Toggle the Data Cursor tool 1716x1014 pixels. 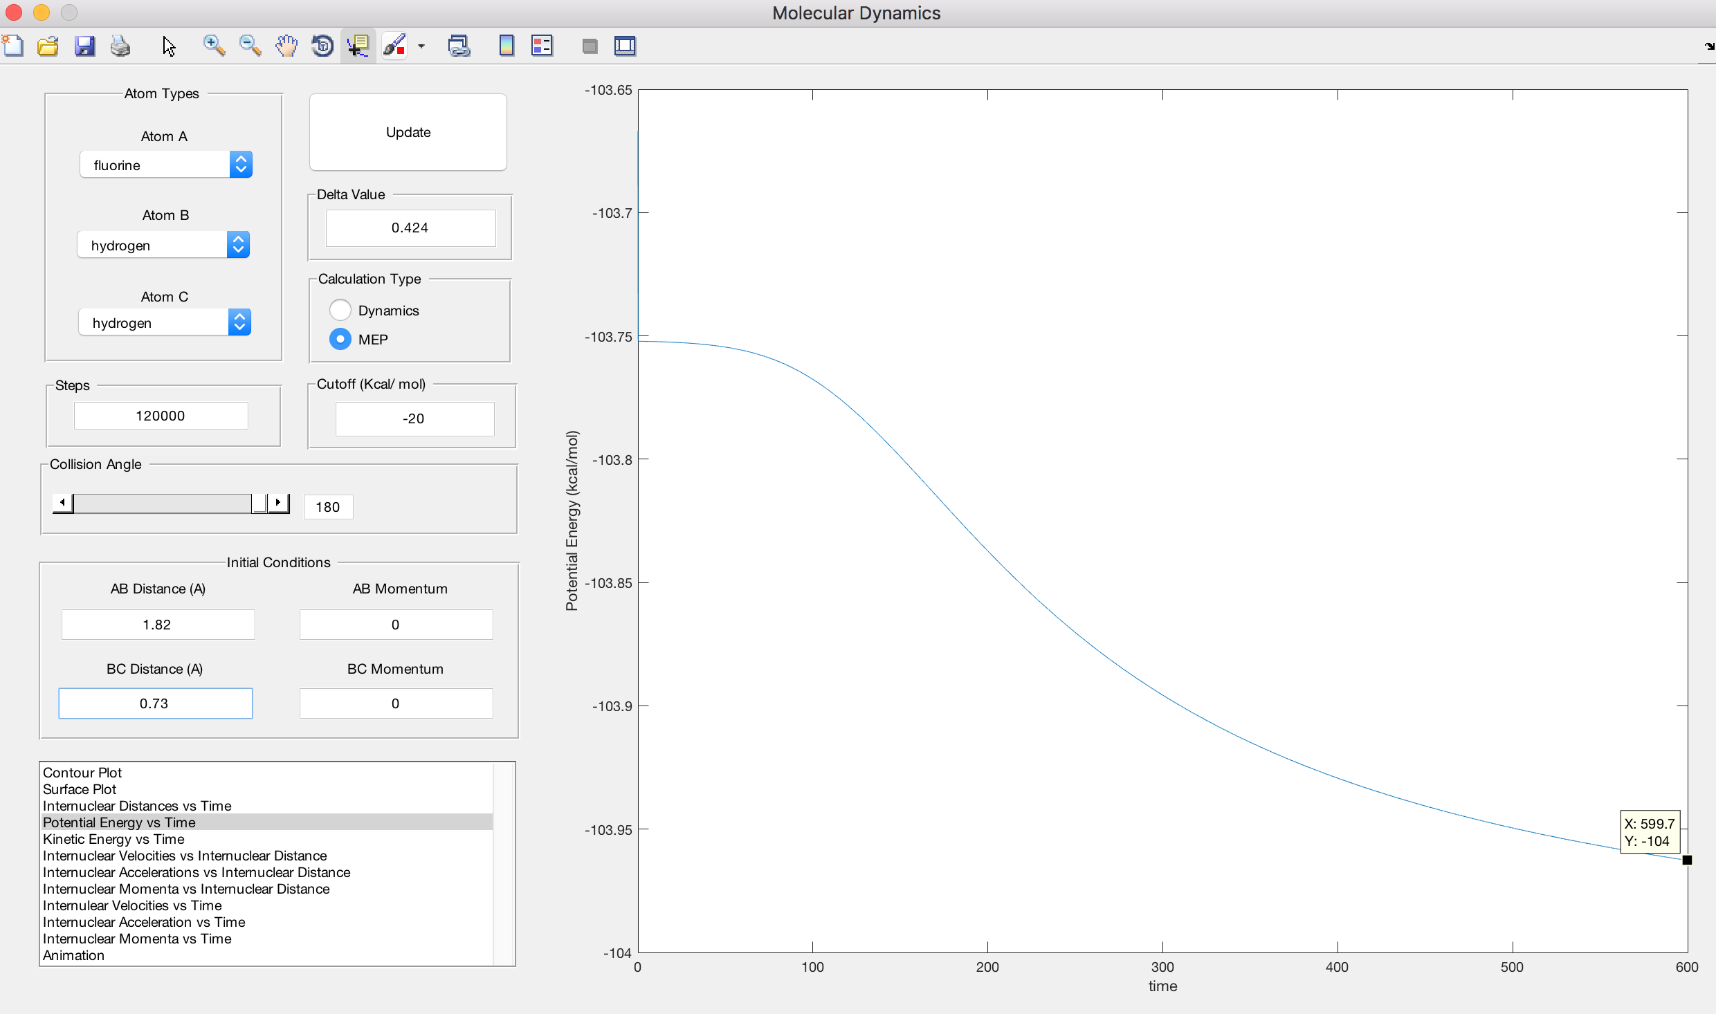point(358,46)
